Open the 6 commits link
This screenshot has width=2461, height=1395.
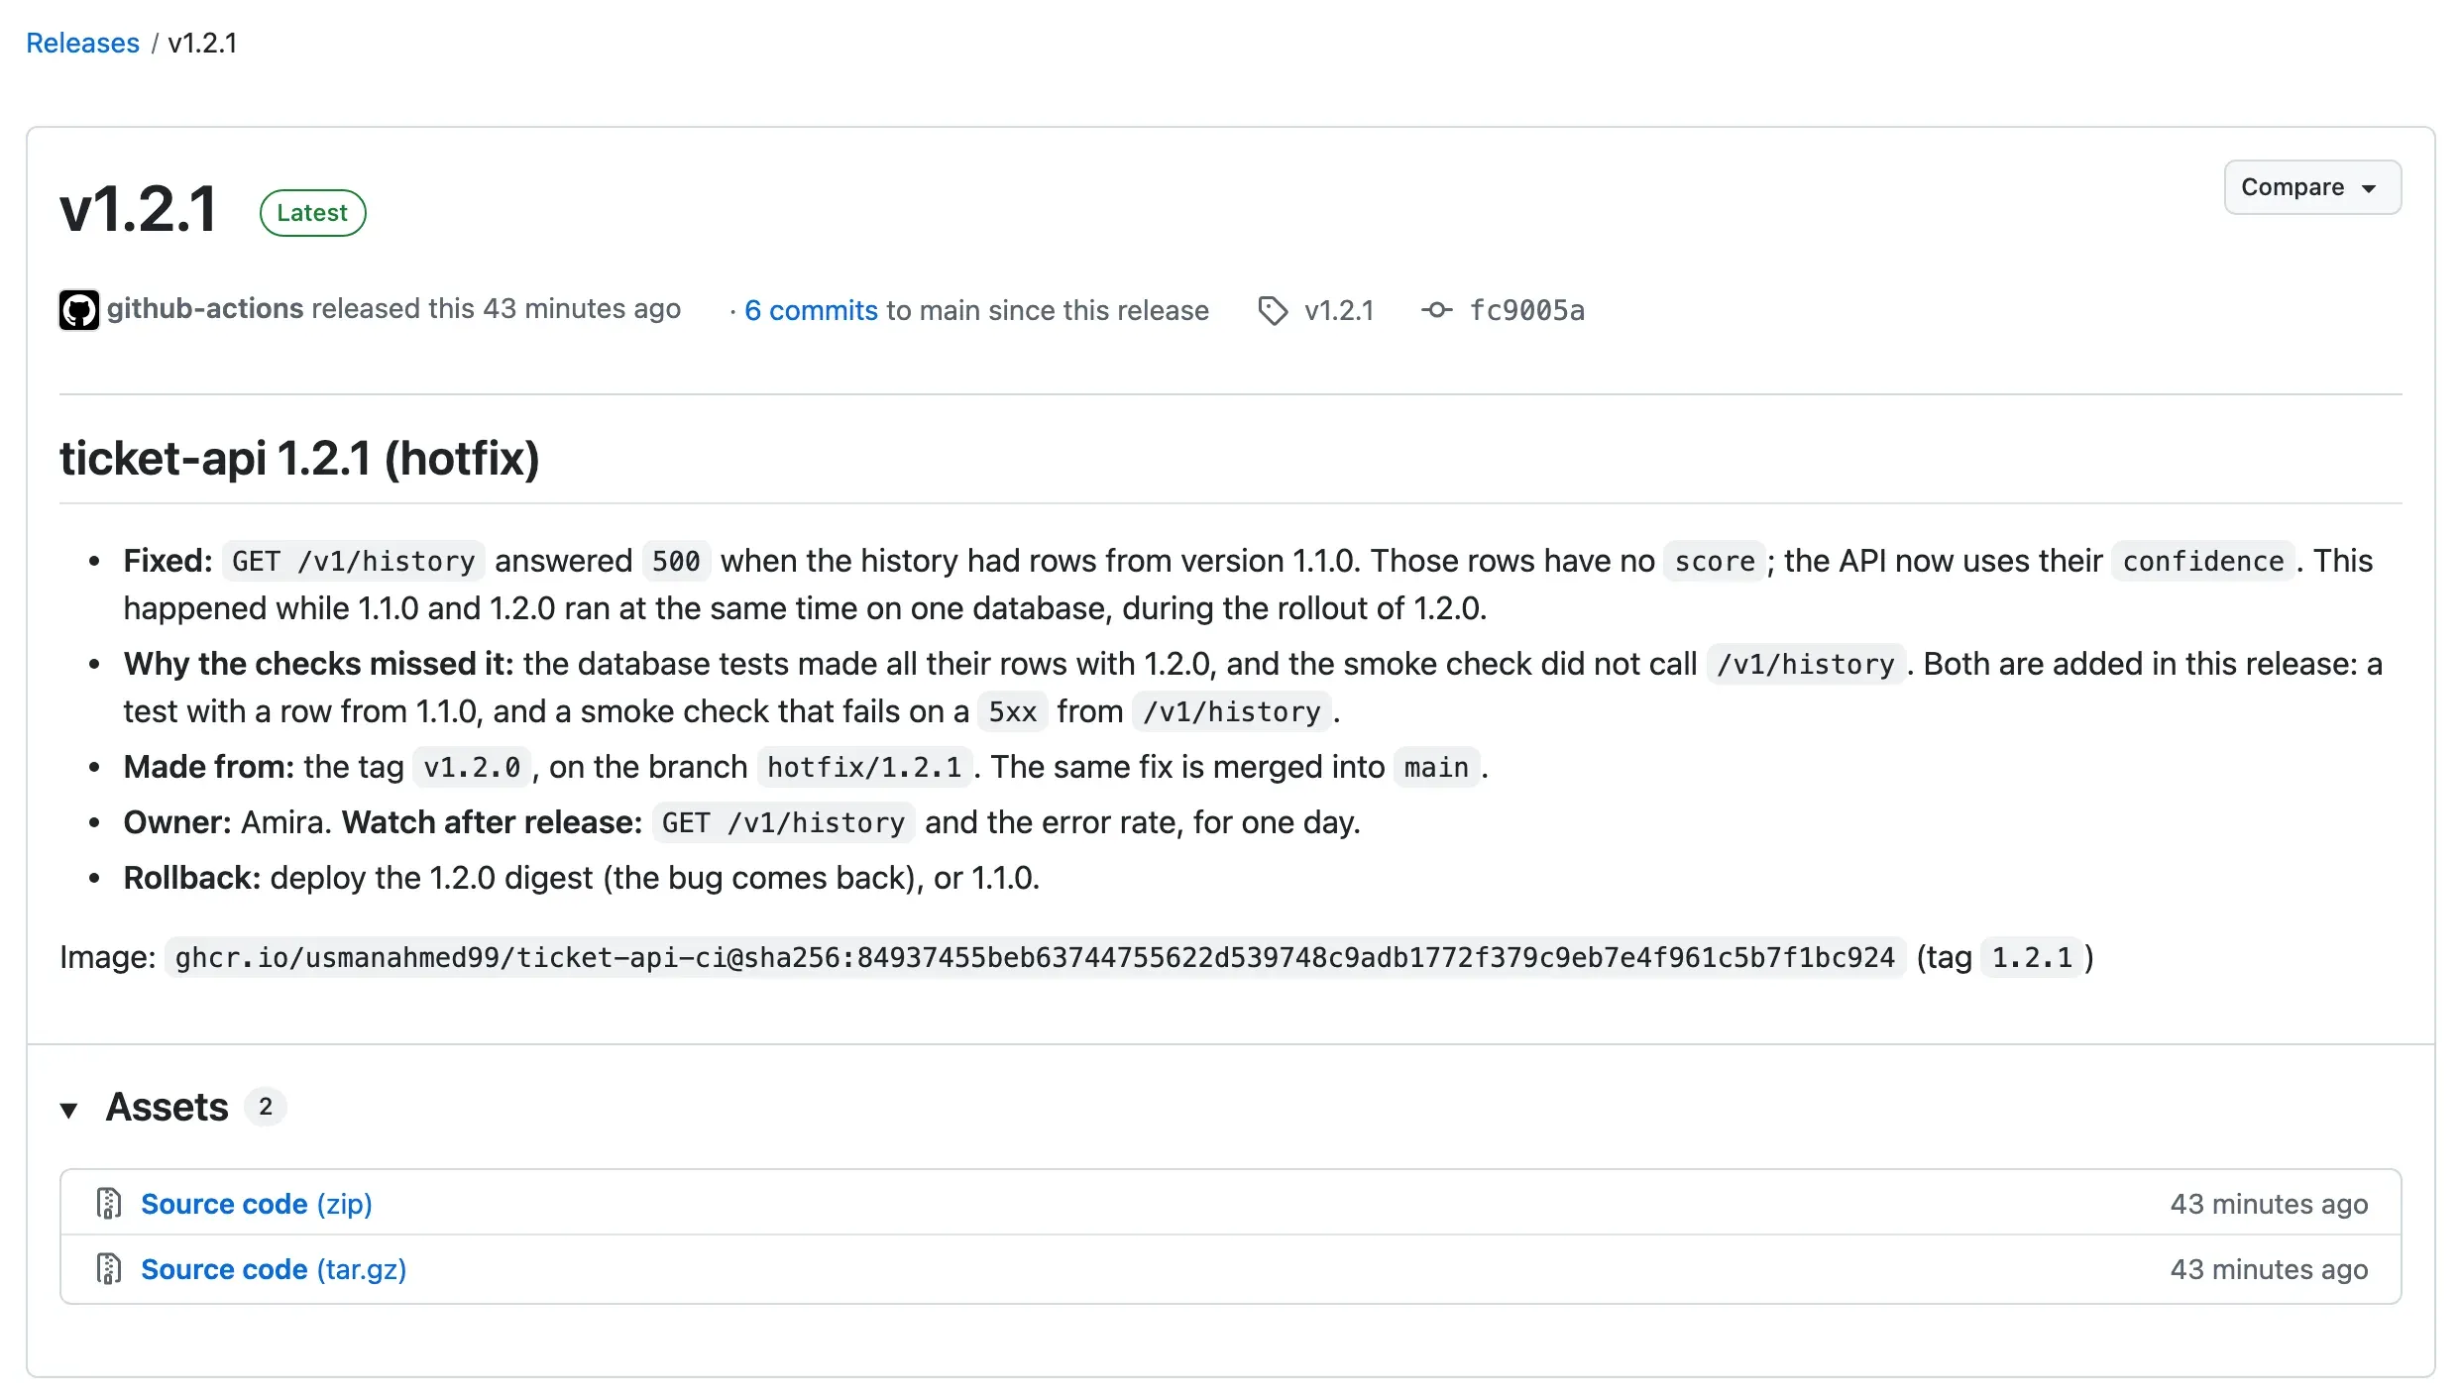811,311
